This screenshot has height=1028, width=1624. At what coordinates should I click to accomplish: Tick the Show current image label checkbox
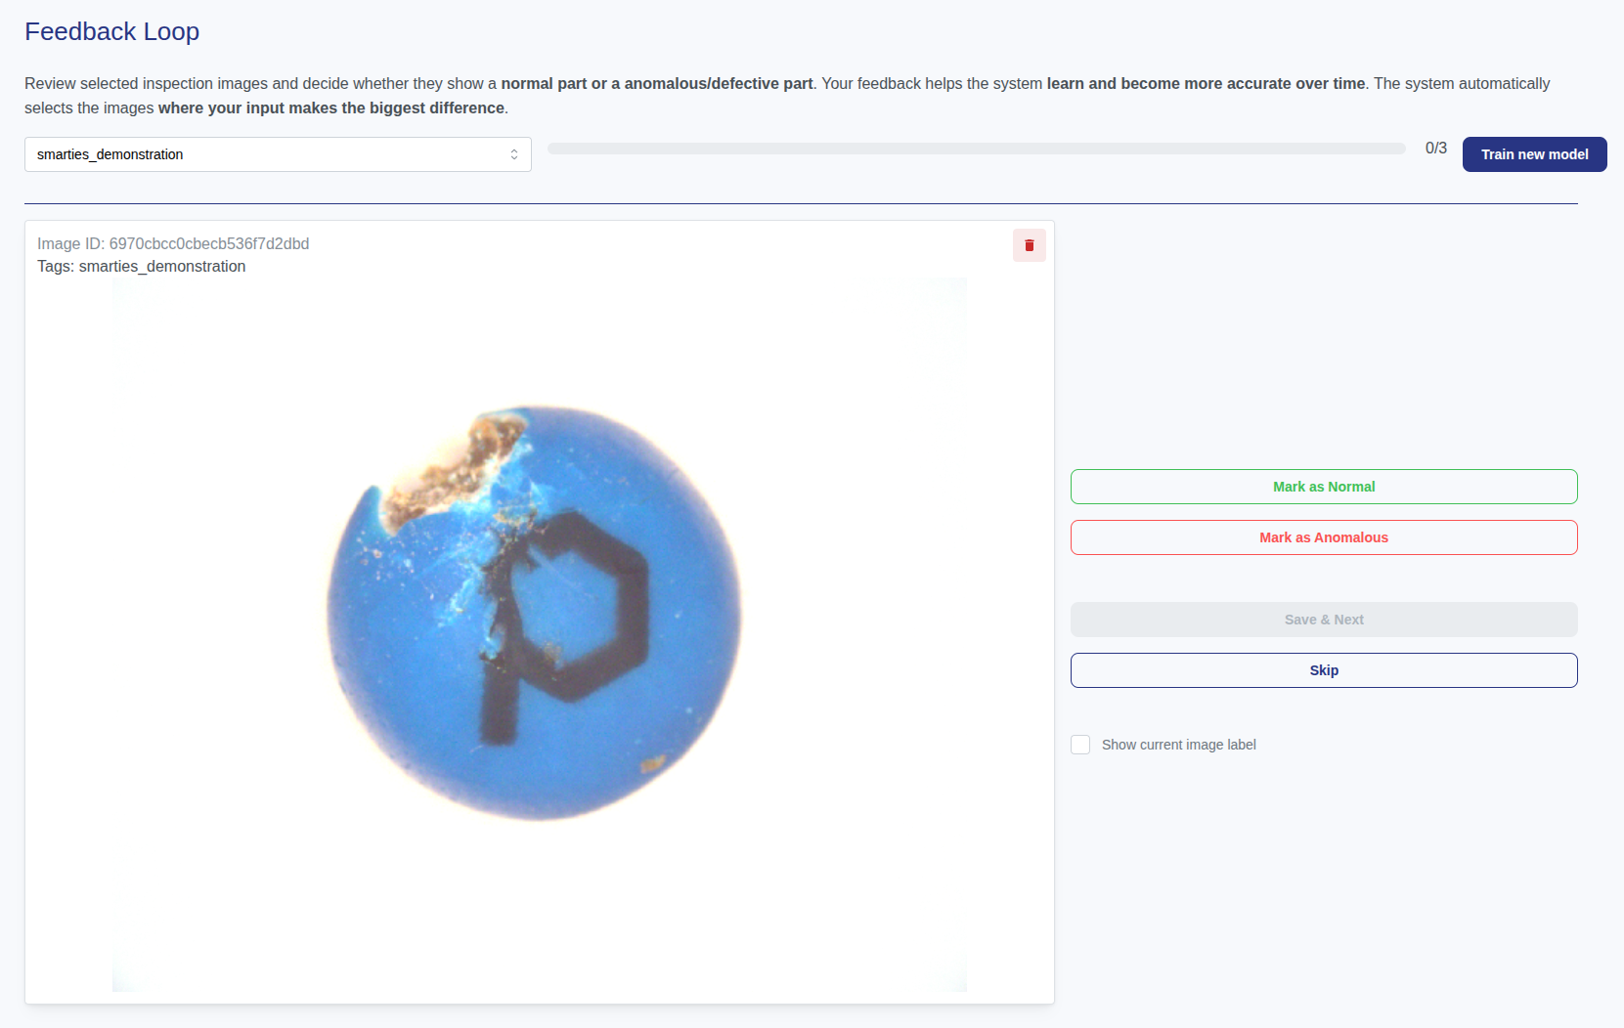point(1080,745)
